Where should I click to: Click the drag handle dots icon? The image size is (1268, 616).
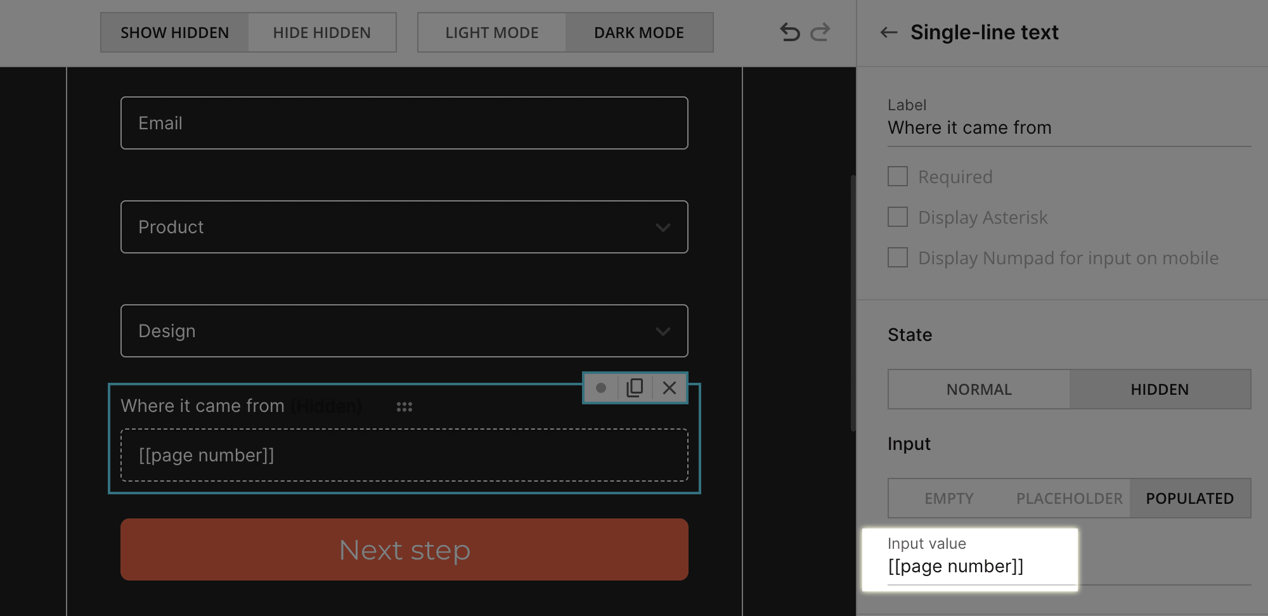(x=404, y=407)
